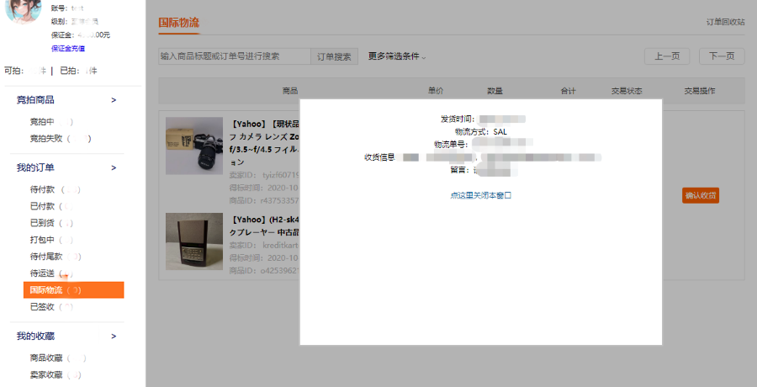The image size is (757, 387).
Task: Collapse the 竞拍商品 section arrow
Action: click(x=114, y=100)
